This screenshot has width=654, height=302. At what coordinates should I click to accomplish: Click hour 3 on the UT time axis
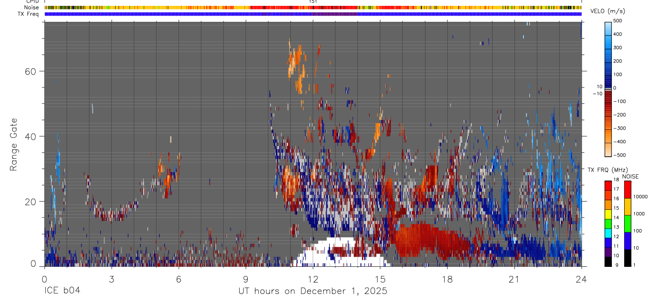pos(111,279)
